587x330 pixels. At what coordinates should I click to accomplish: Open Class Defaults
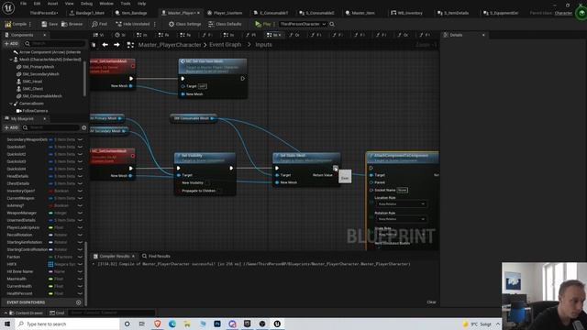(x=225, y=24)
